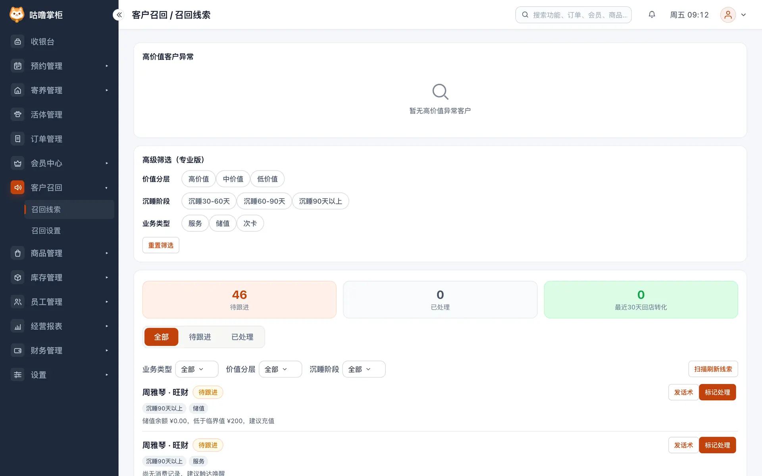Open 收银台 cashier icon in sidebar
762x476 pixels.
17,42
